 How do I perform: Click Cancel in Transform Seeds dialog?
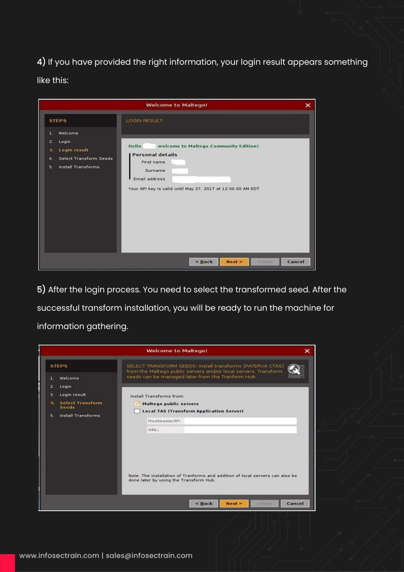(295, 504)
